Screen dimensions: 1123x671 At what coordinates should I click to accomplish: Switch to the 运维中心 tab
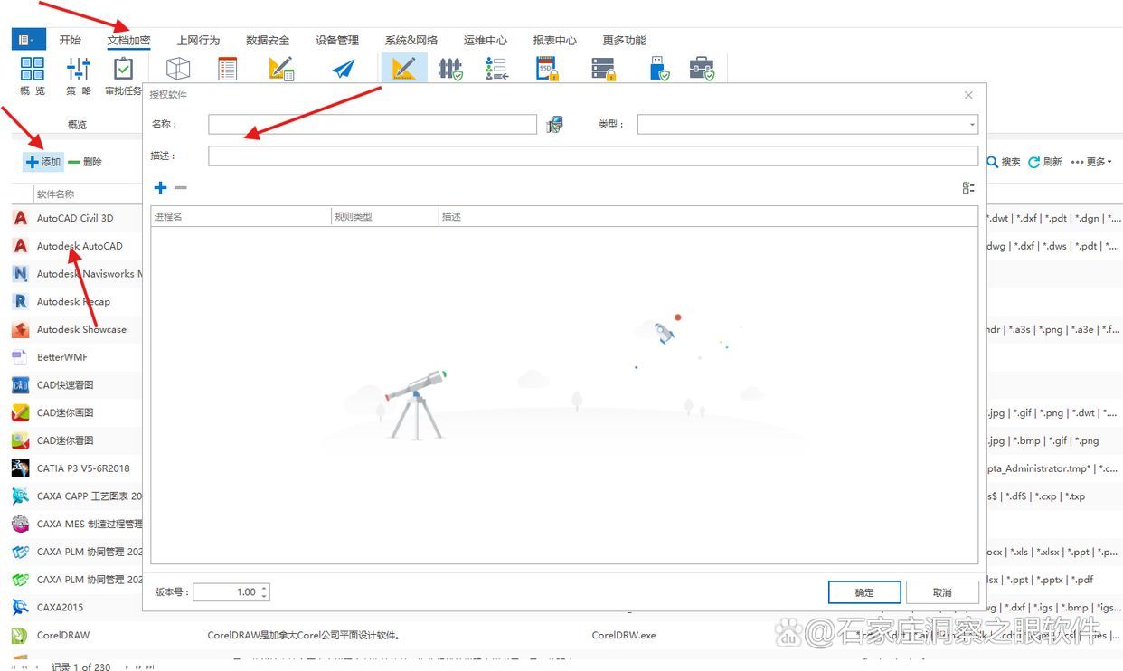(486, 40)
